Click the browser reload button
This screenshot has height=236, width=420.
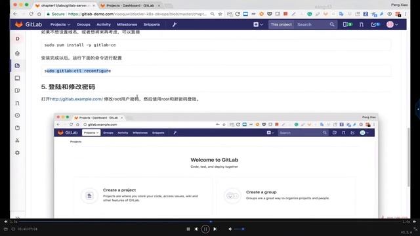pyautogui.click(x=31, y=14)
